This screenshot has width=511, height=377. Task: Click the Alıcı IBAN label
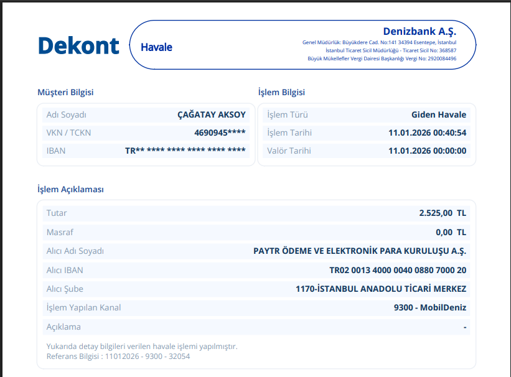[65, 270]
